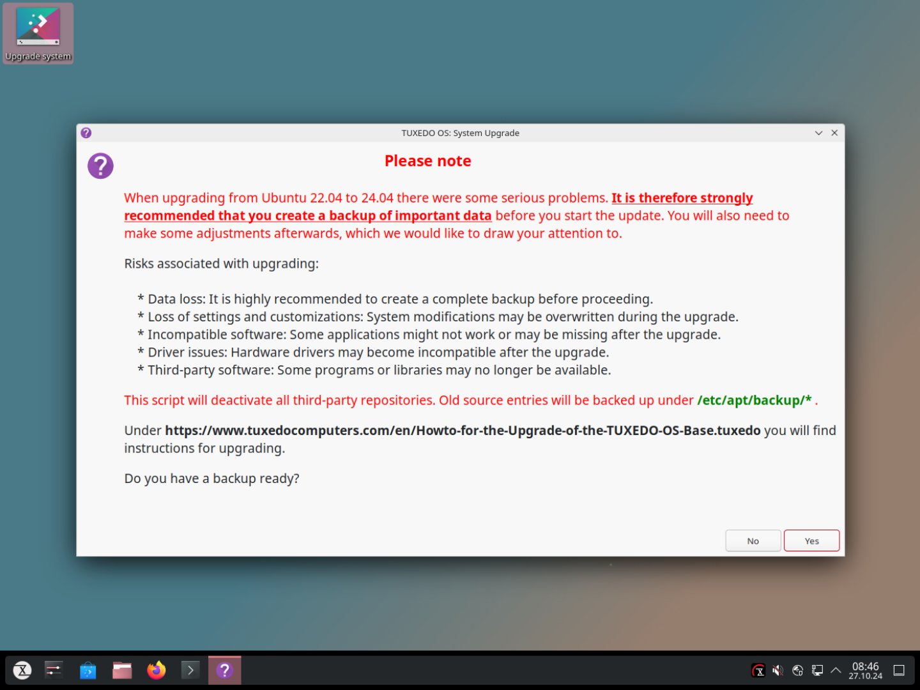Open TUXEDO Control Center tray icon
The image size is (920, 690).
[758, 670]
